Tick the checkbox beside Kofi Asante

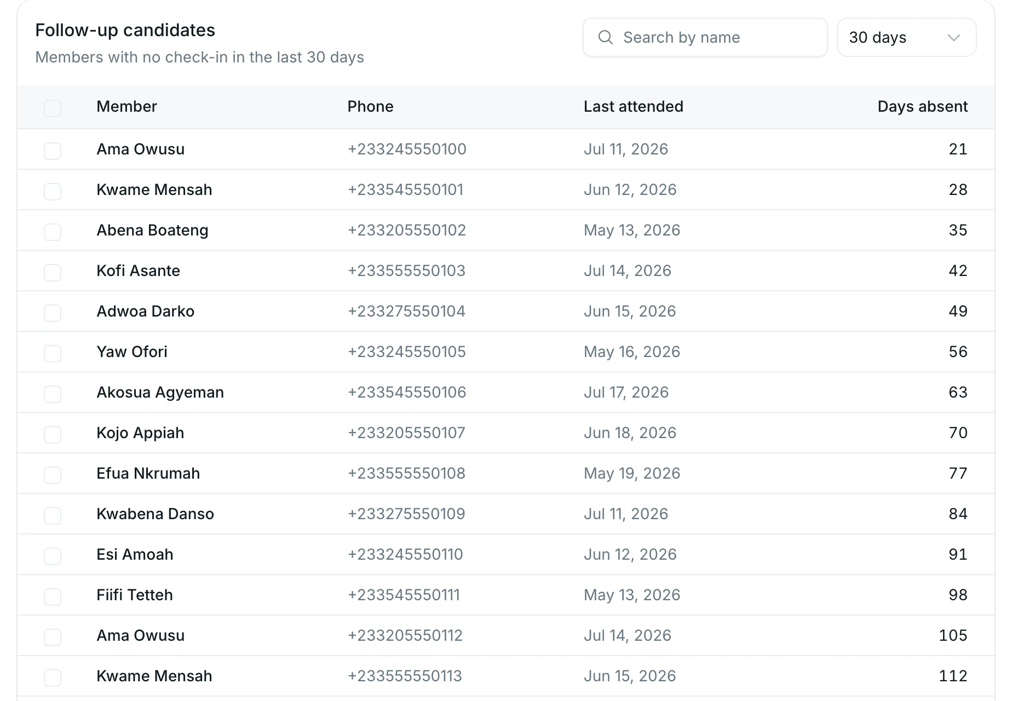pos(53,272)
